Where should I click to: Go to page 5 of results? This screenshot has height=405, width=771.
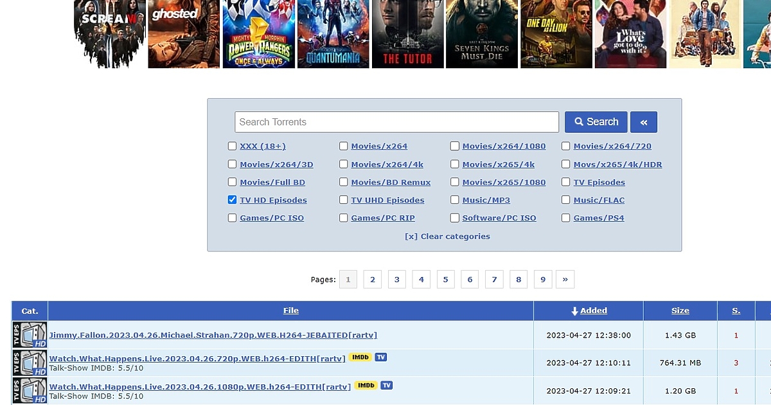click(445, 280)
